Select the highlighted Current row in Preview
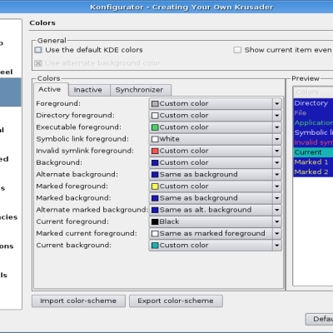This screenshot has width=333, height=333. pyautogui.click(x=313, y=152)
